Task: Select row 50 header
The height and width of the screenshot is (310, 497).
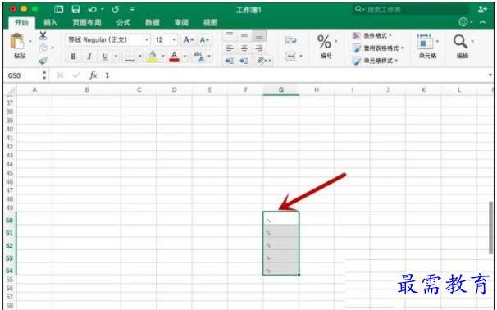Action: pyautogui.click(x=10, y=221)
